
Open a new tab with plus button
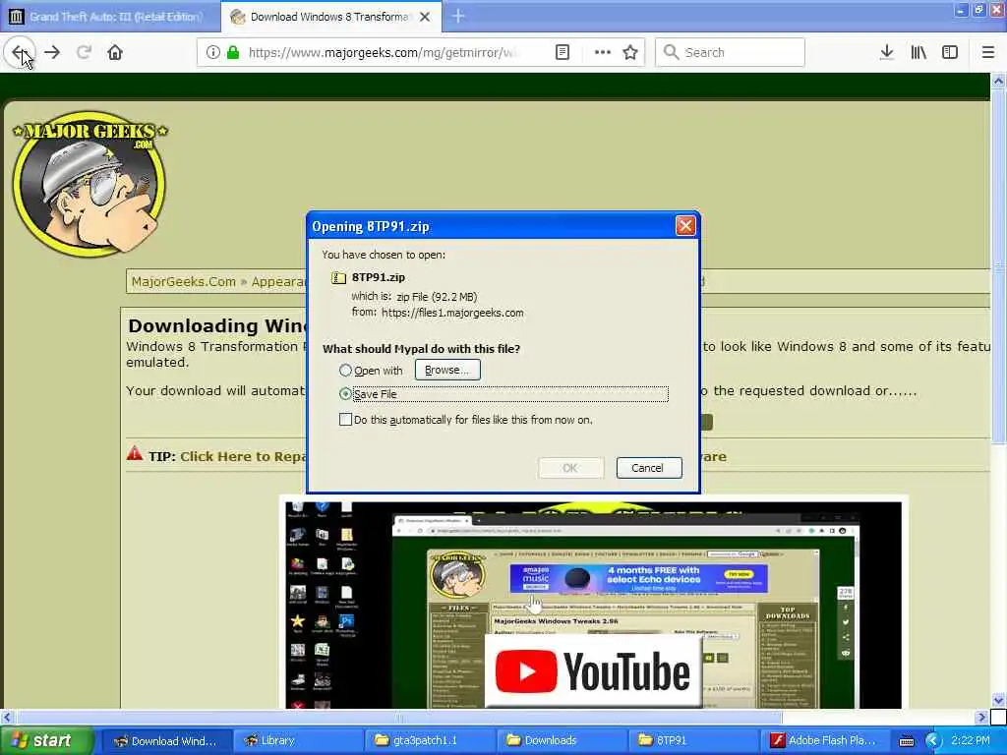458,17
